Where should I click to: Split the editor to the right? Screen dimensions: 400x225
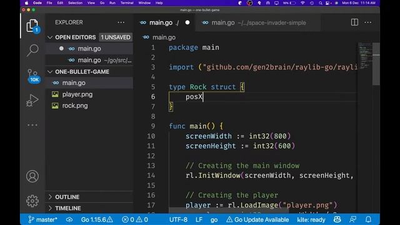pos(354,22)
